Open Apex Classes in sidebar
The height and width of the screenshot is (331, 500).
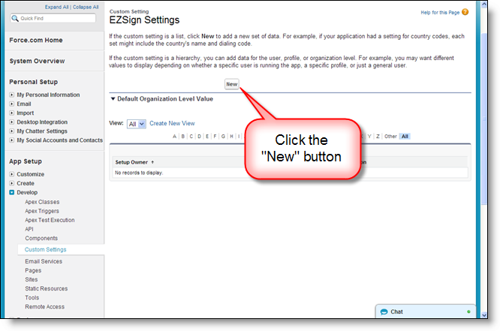pyautogui.click(x=42, y=202)
